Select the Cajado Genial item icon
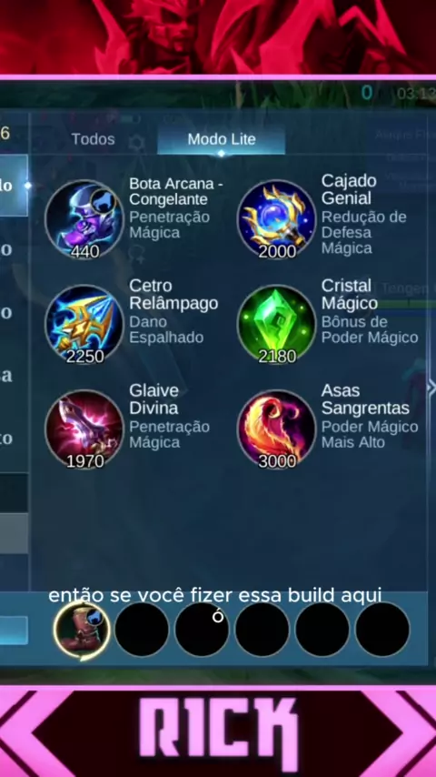Screen dimensions: 436x777 [x=276, y=218]
